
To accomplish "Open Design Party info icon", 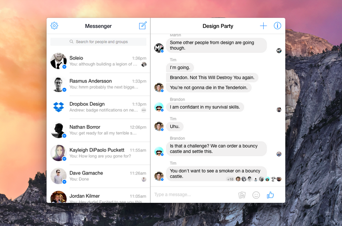I will pos(277,26).
